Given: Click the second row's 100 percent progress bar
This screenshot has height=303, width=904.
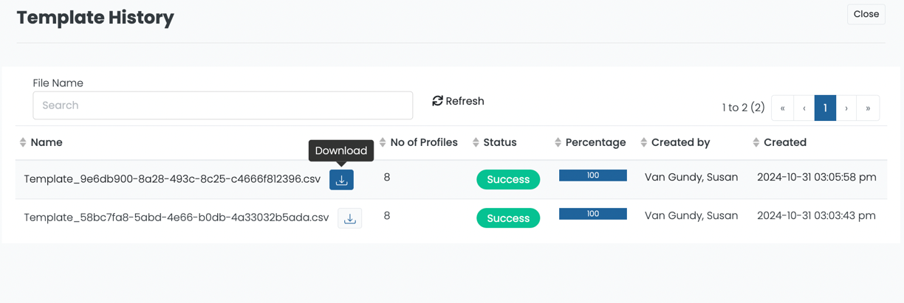Looking at the screenshot, I should pyautogui.click(x=592, y=214).
